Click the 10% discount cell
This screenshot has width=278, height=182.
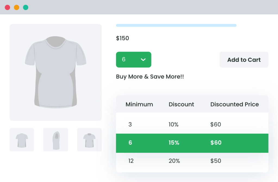(x=173, y=124)
